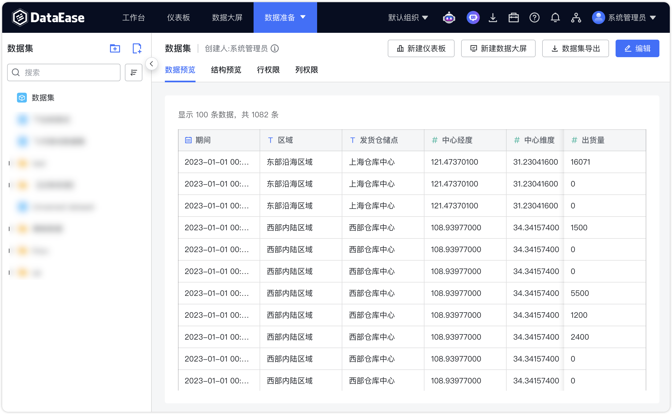Click the dataset cube icon in tree
Image resolution: width=672 pixels, height=414 pixels.
tap(22, 98)
